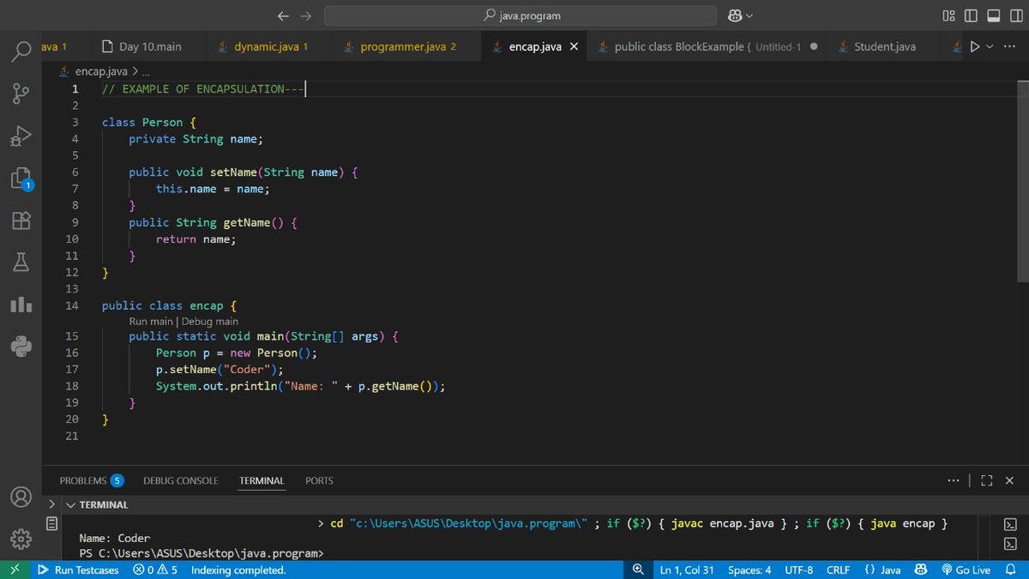The height and width of the screenshot is (579, 1029).
Task: Run the Java file with play icon
Action: (x=974, y=46)
